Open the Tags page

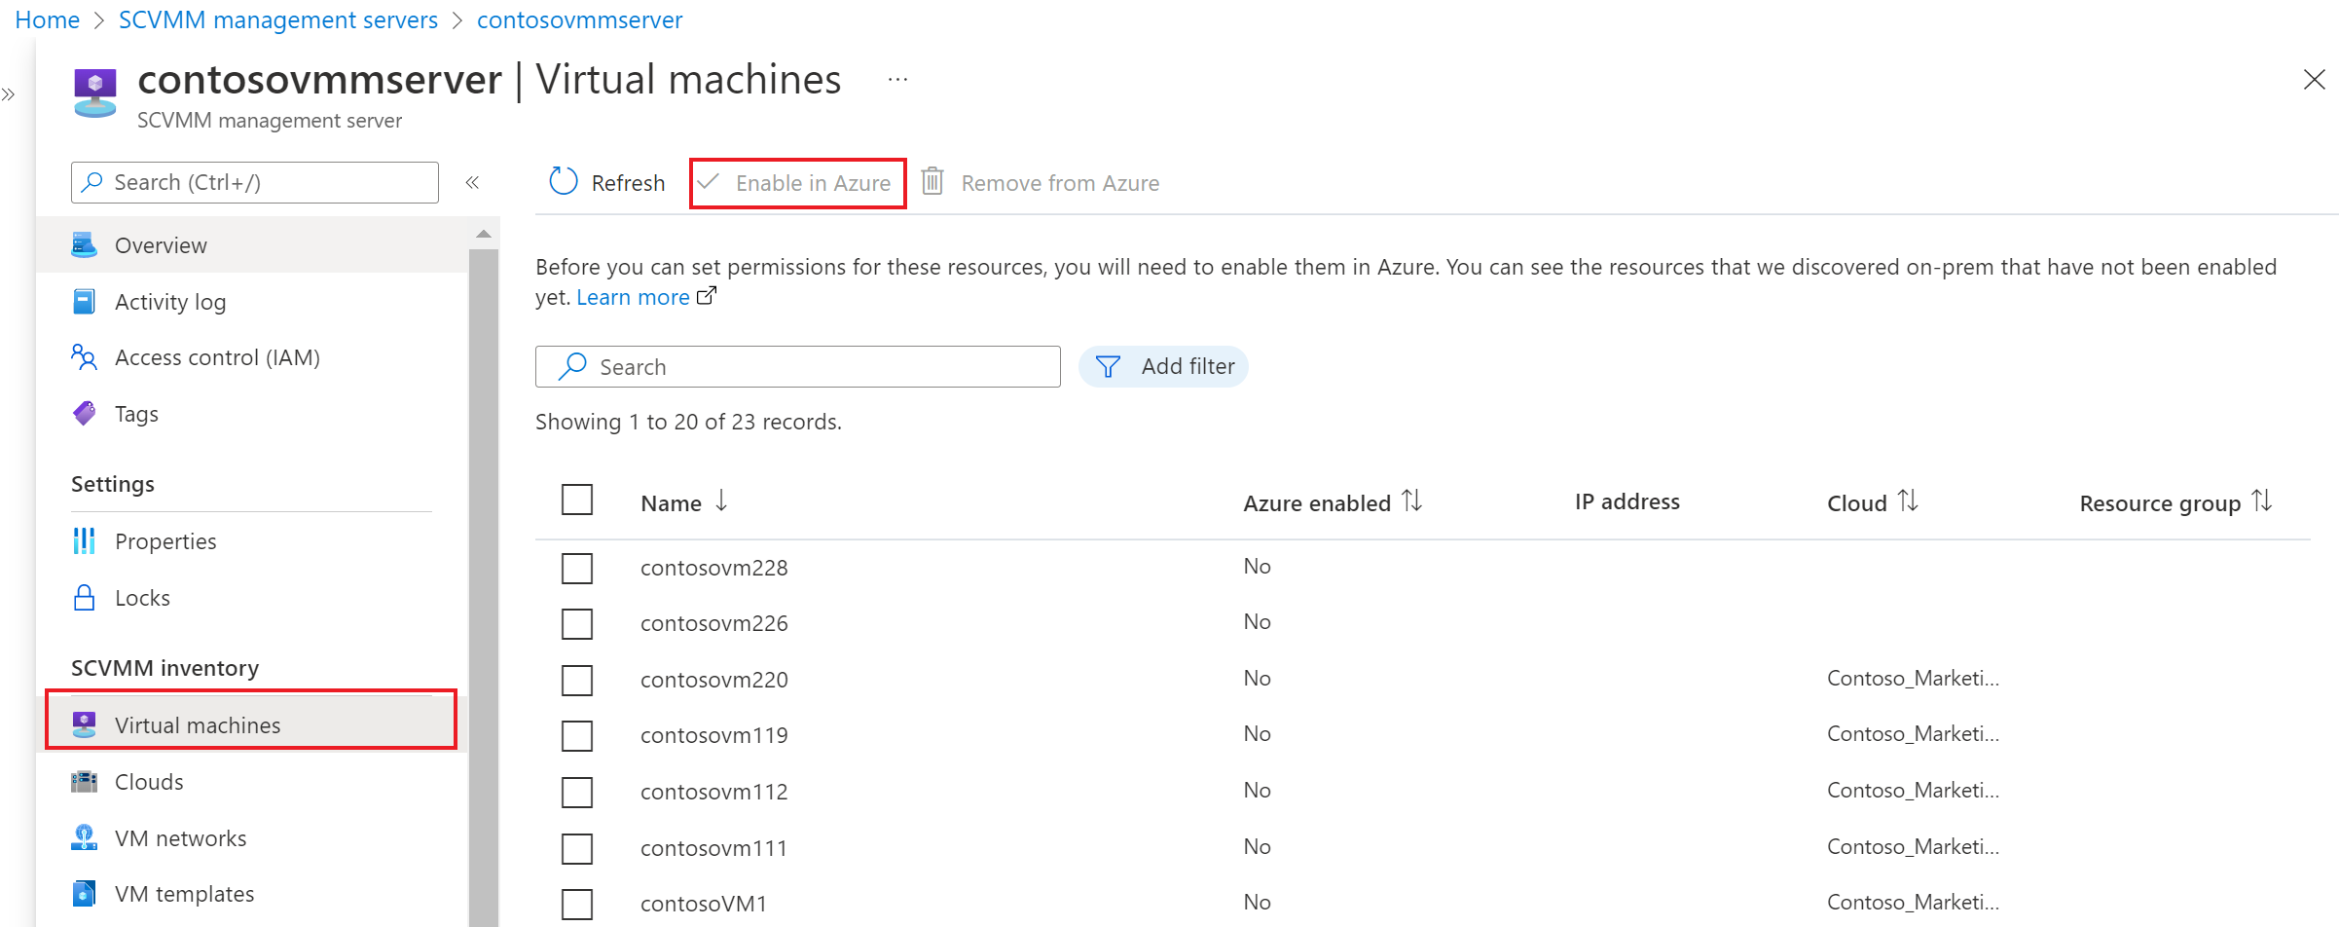coord(135,413)
